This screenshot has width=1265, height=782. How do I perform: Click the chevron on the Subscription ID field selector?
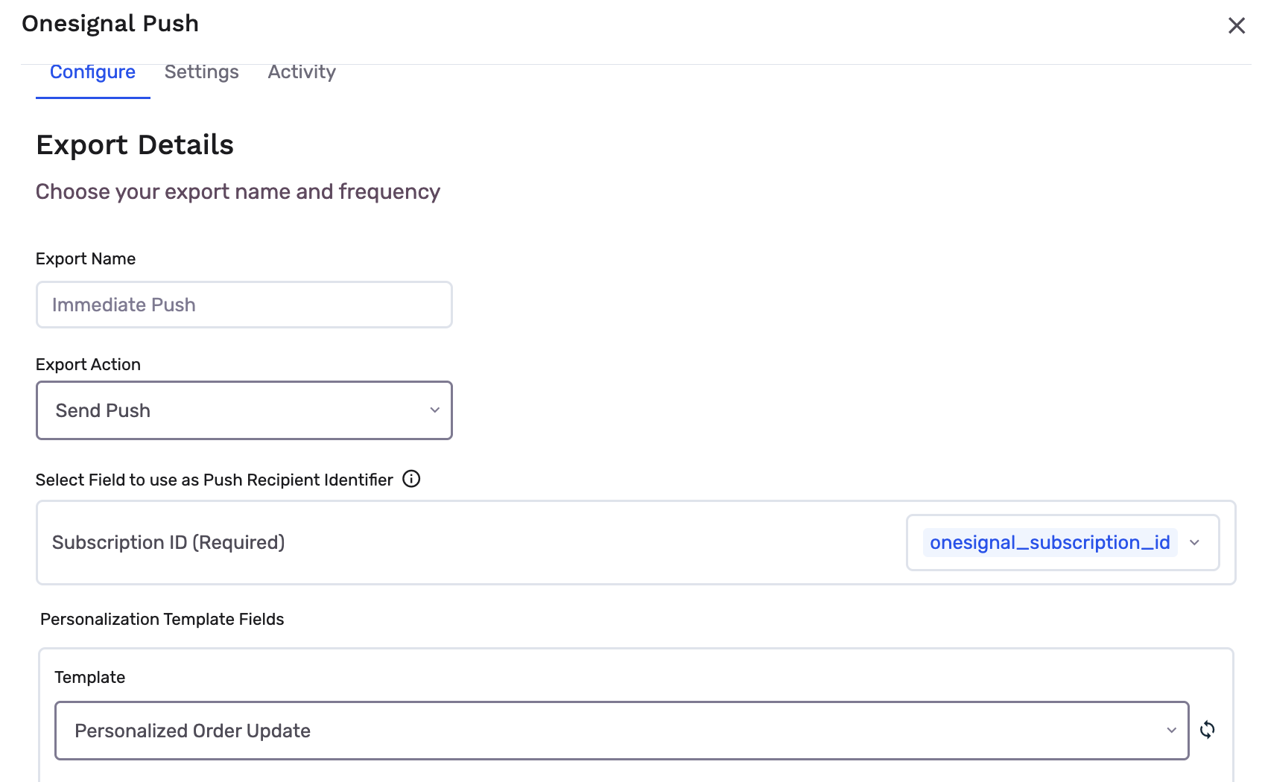point(1196,542)
